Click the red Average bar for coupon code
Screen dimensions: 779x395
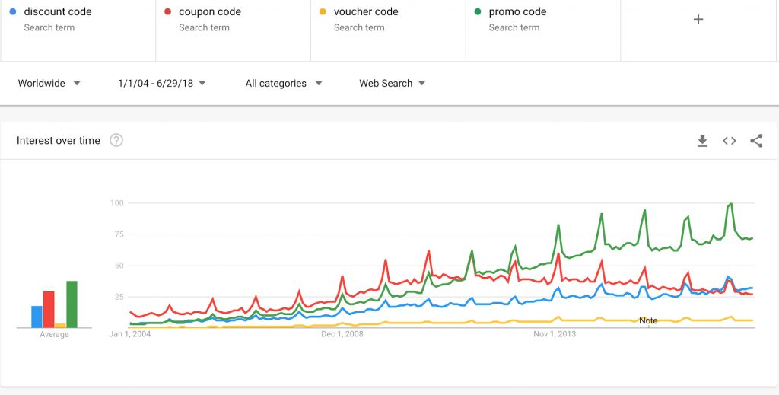(x=49, y=310)
